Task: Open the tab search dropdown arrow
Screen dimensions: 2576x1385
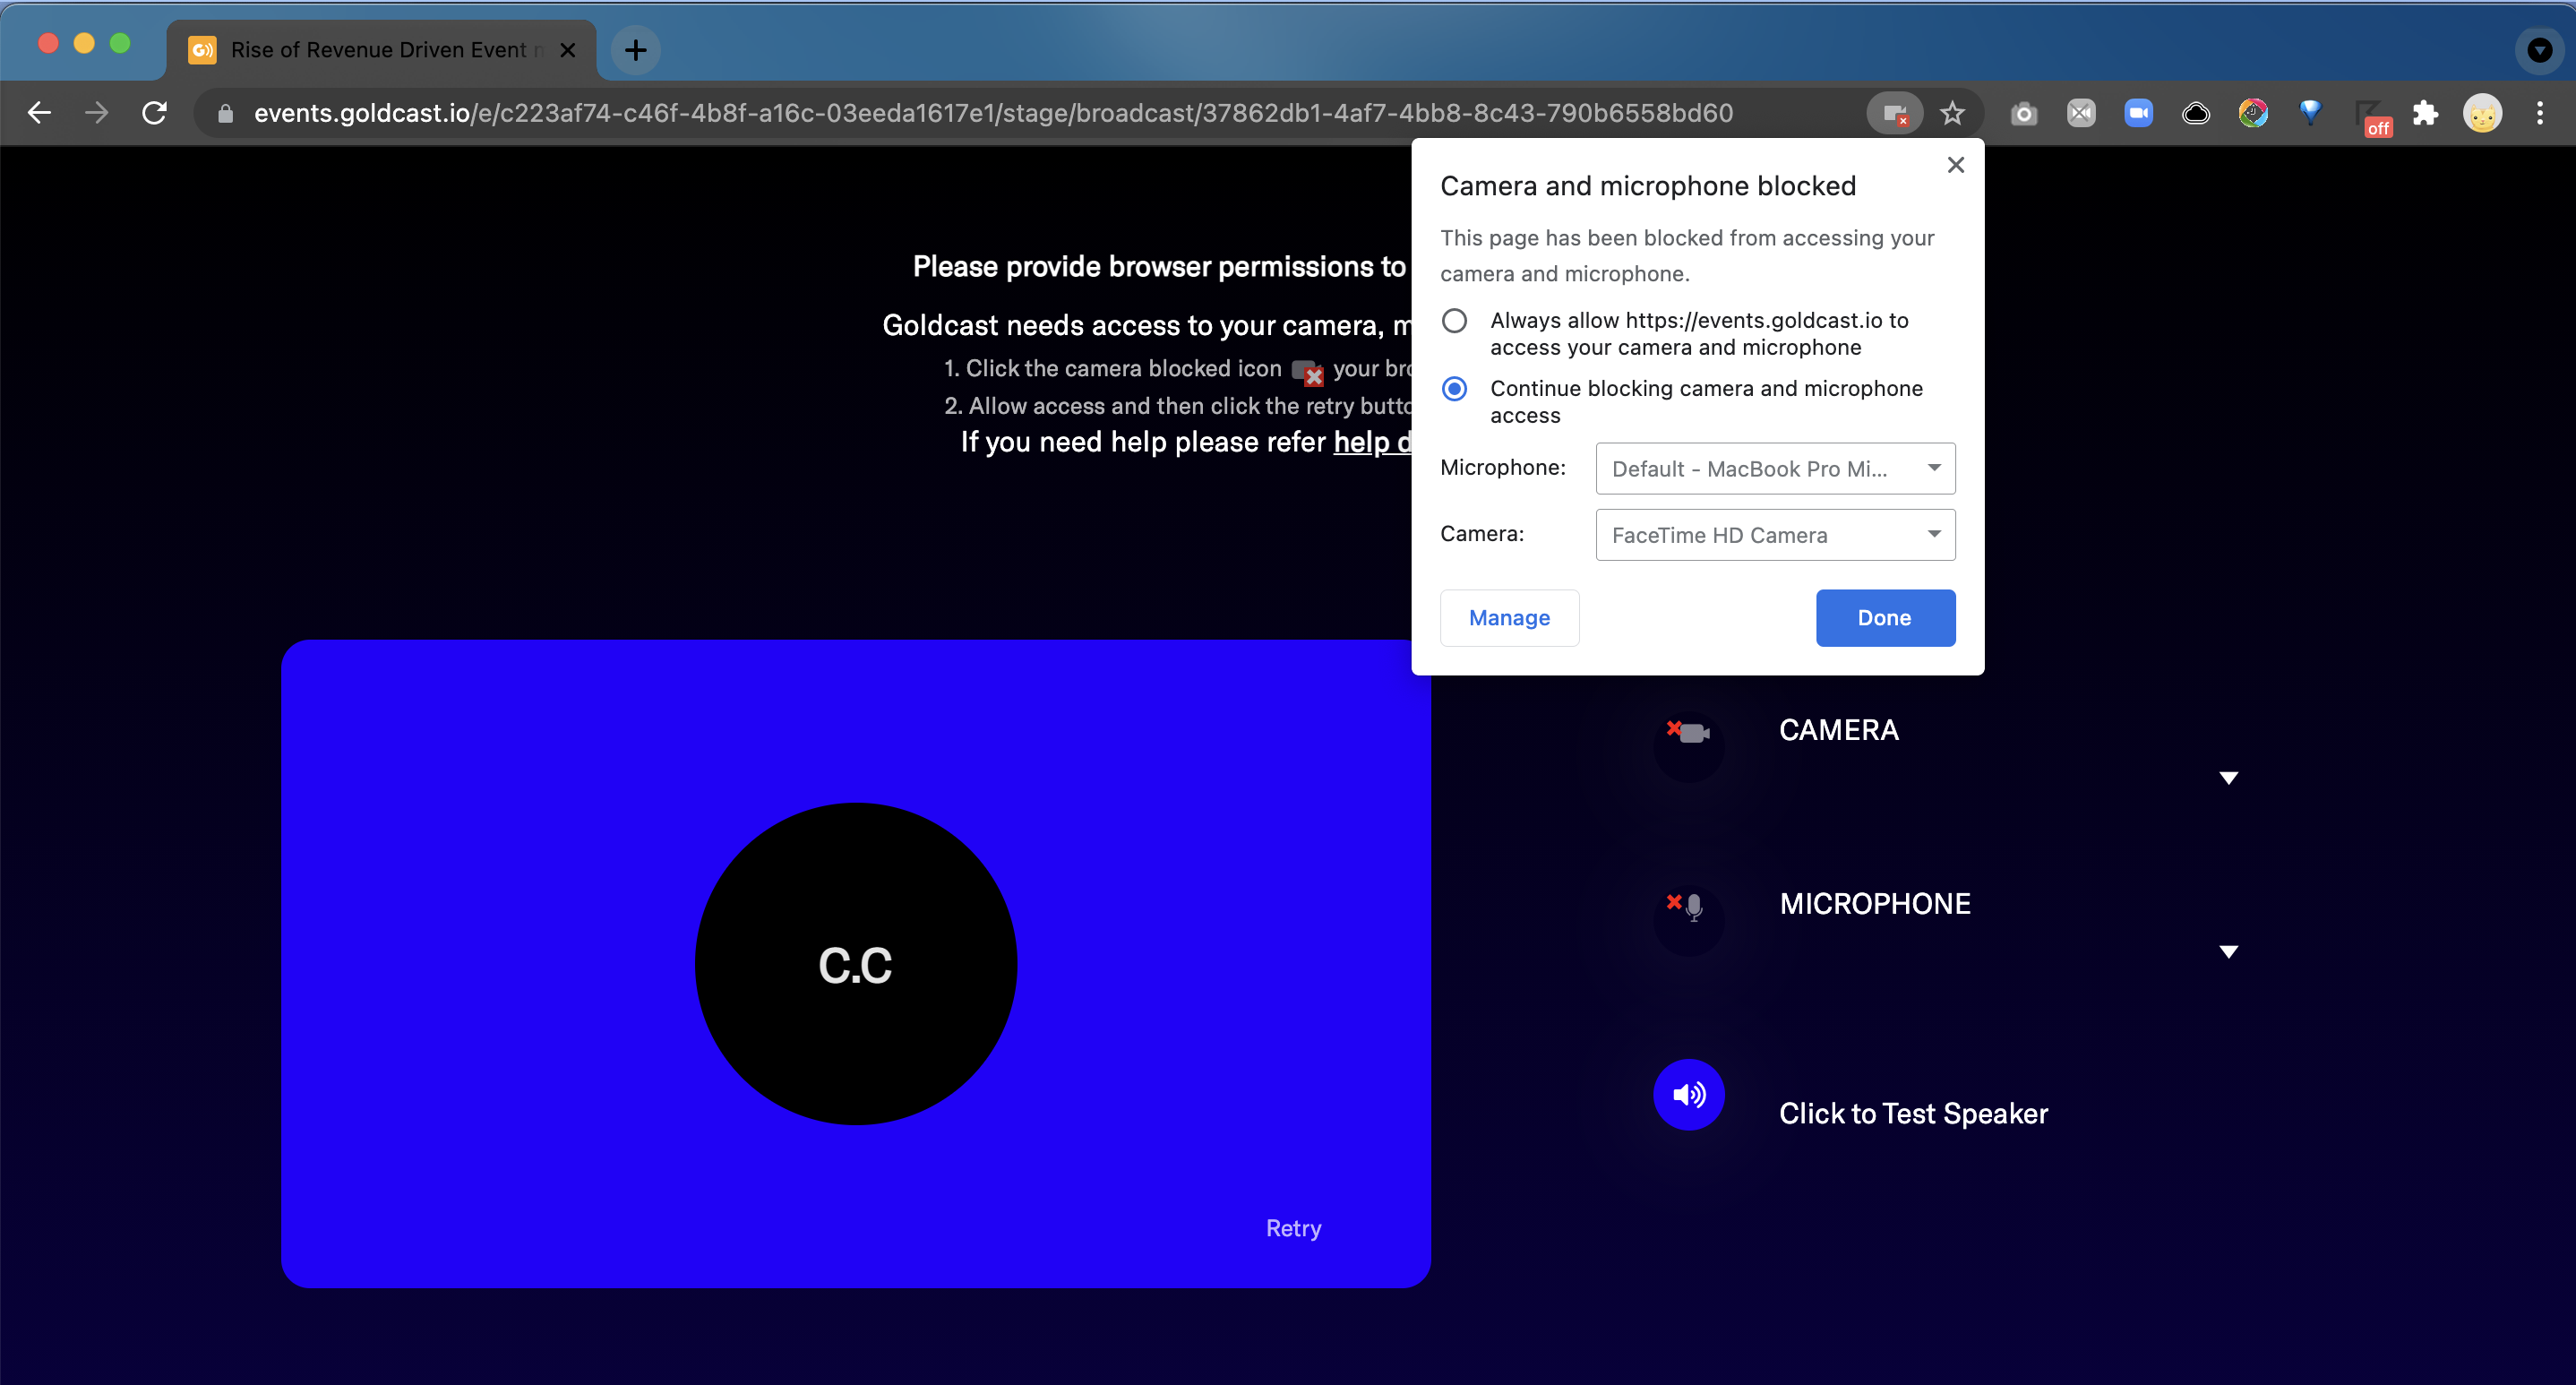Action: (2539, 49)
